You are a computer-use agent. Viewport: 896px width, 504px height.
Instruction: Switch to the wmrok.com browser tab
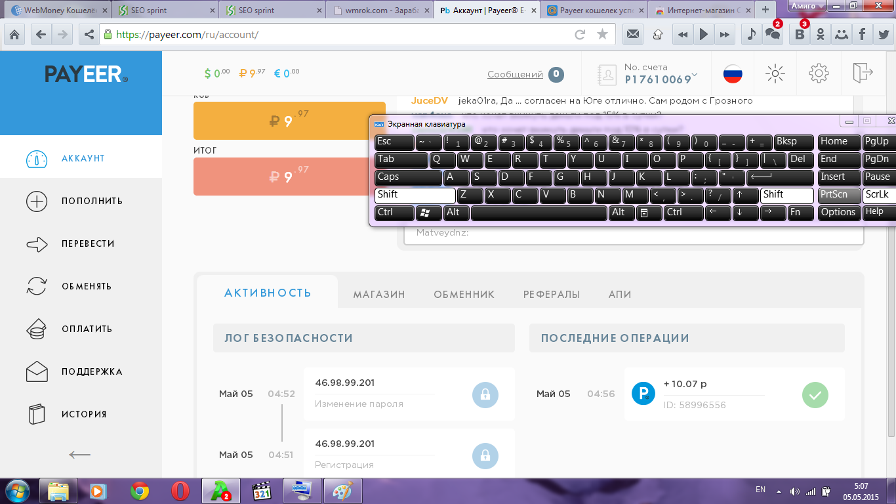378,10
